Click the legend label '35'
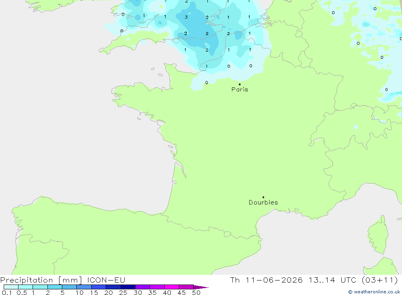Screen dimensions: 402x295 pos(152,293)
